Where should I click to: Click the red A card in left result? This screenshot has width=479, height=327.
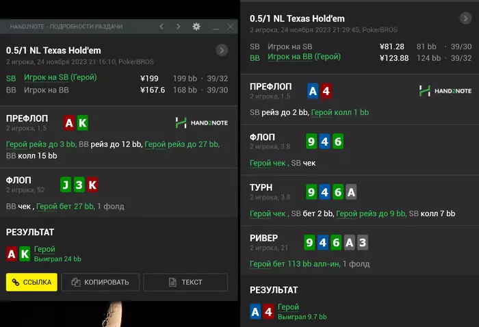pos(12,254)
